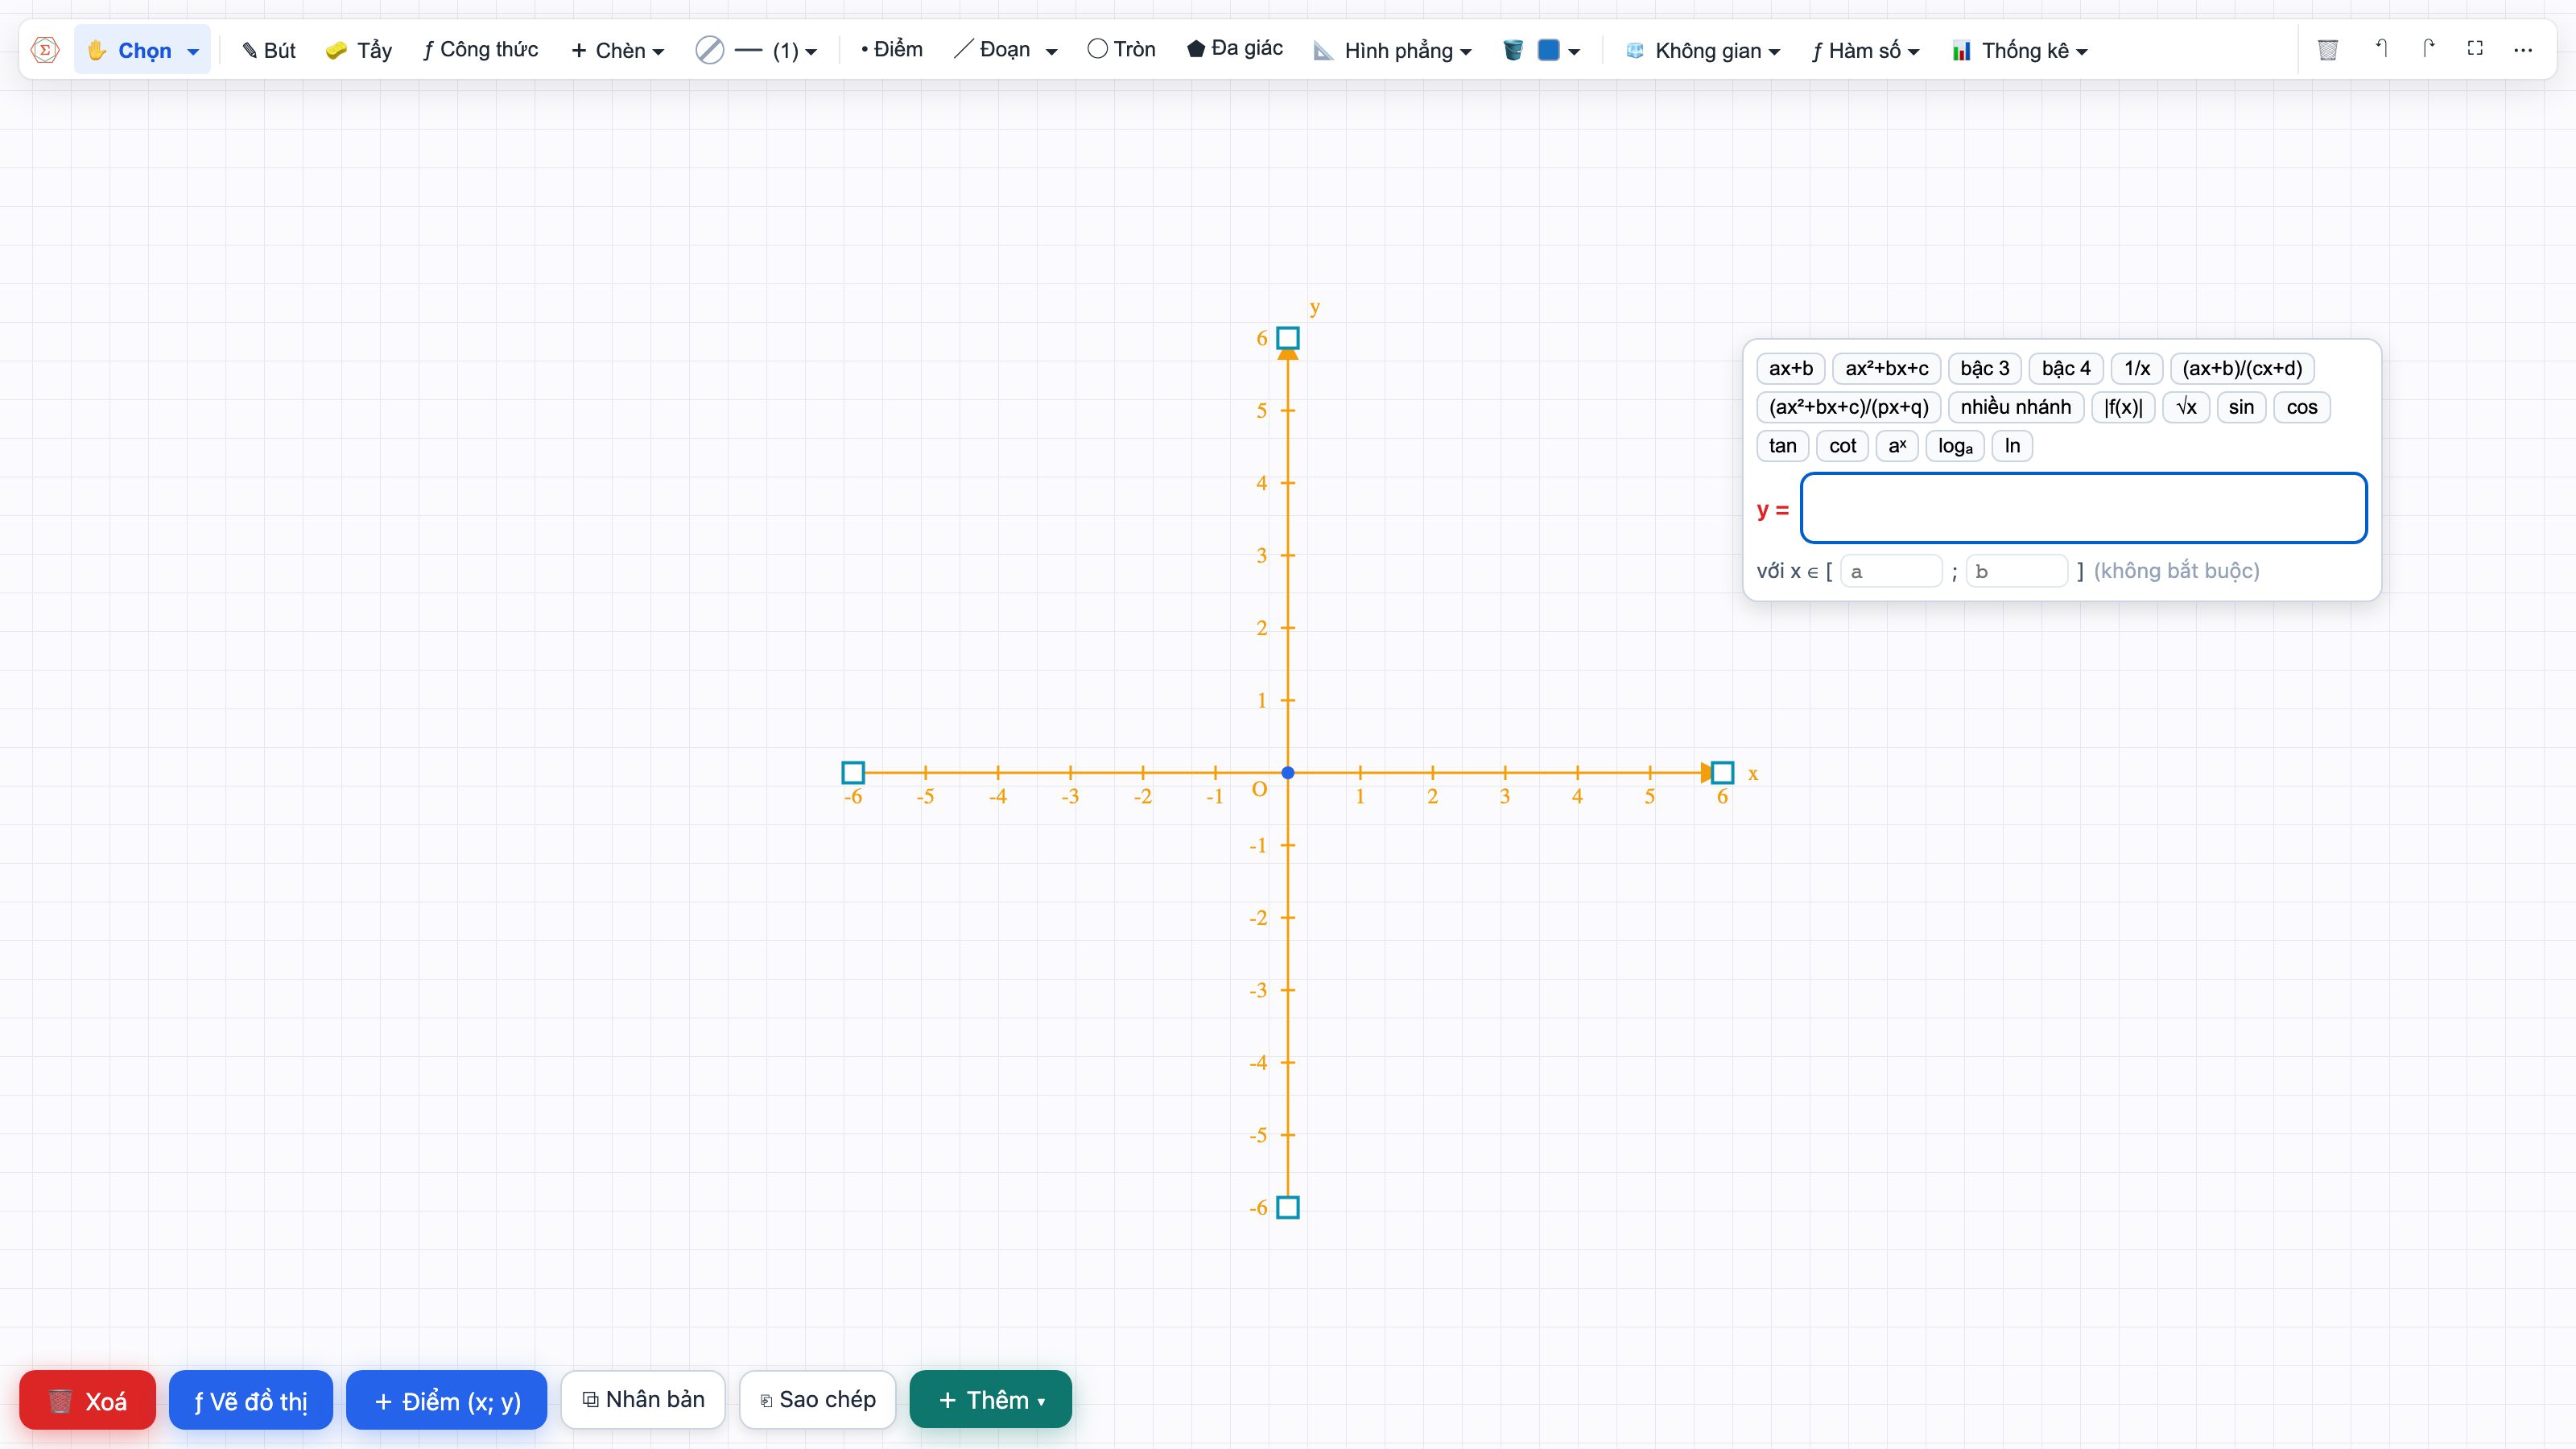Select the Điểm point tool
The image size is (2576, 1449).
(x=891, y=49)
